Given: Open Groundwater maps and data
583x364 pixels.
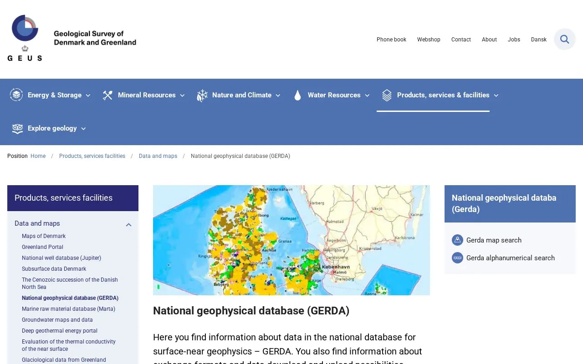Looking at the screenshot, I should pyautogui.click(x=57, y=320).
